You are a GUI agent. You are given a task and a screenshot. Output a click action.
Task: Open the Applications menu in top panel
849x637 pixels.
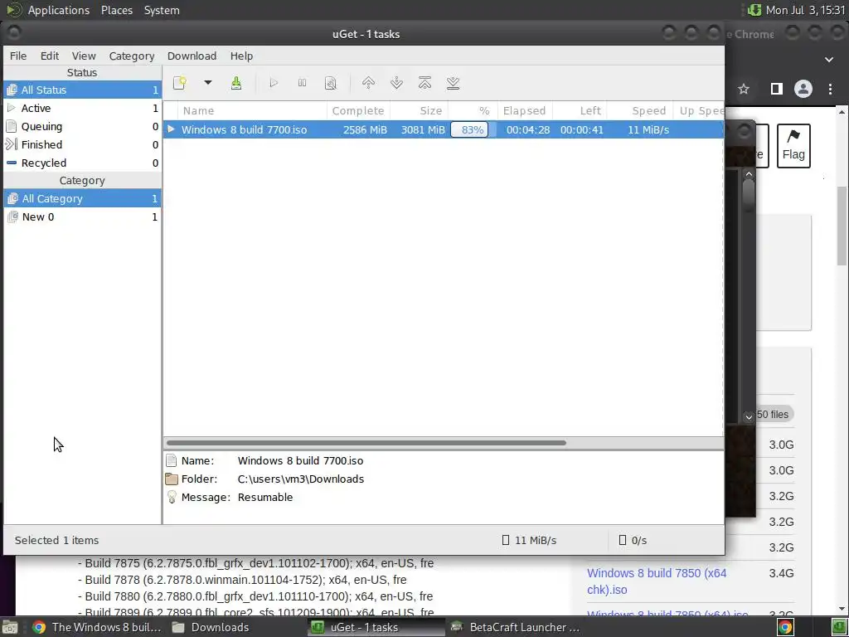point(59,10)
